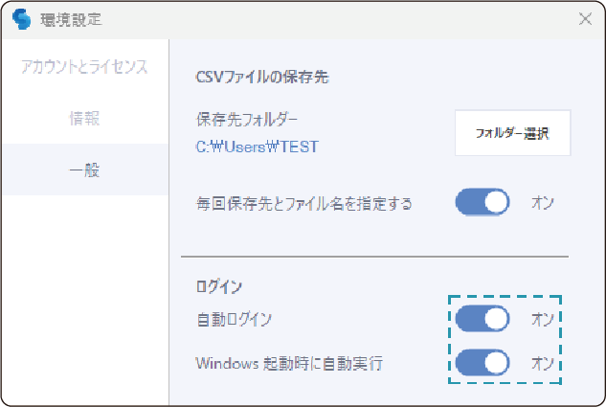606x407 pixels.
Task: Click the 保存先フォルダー label
Action: (x=247, y=121)
